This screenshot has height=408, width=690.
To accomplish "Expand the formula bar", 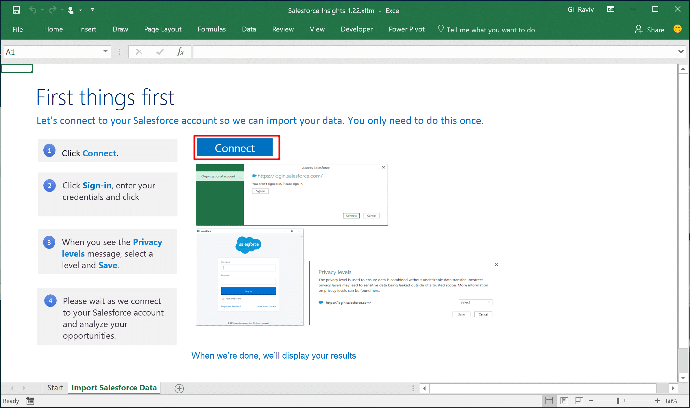I will (681, 52).
